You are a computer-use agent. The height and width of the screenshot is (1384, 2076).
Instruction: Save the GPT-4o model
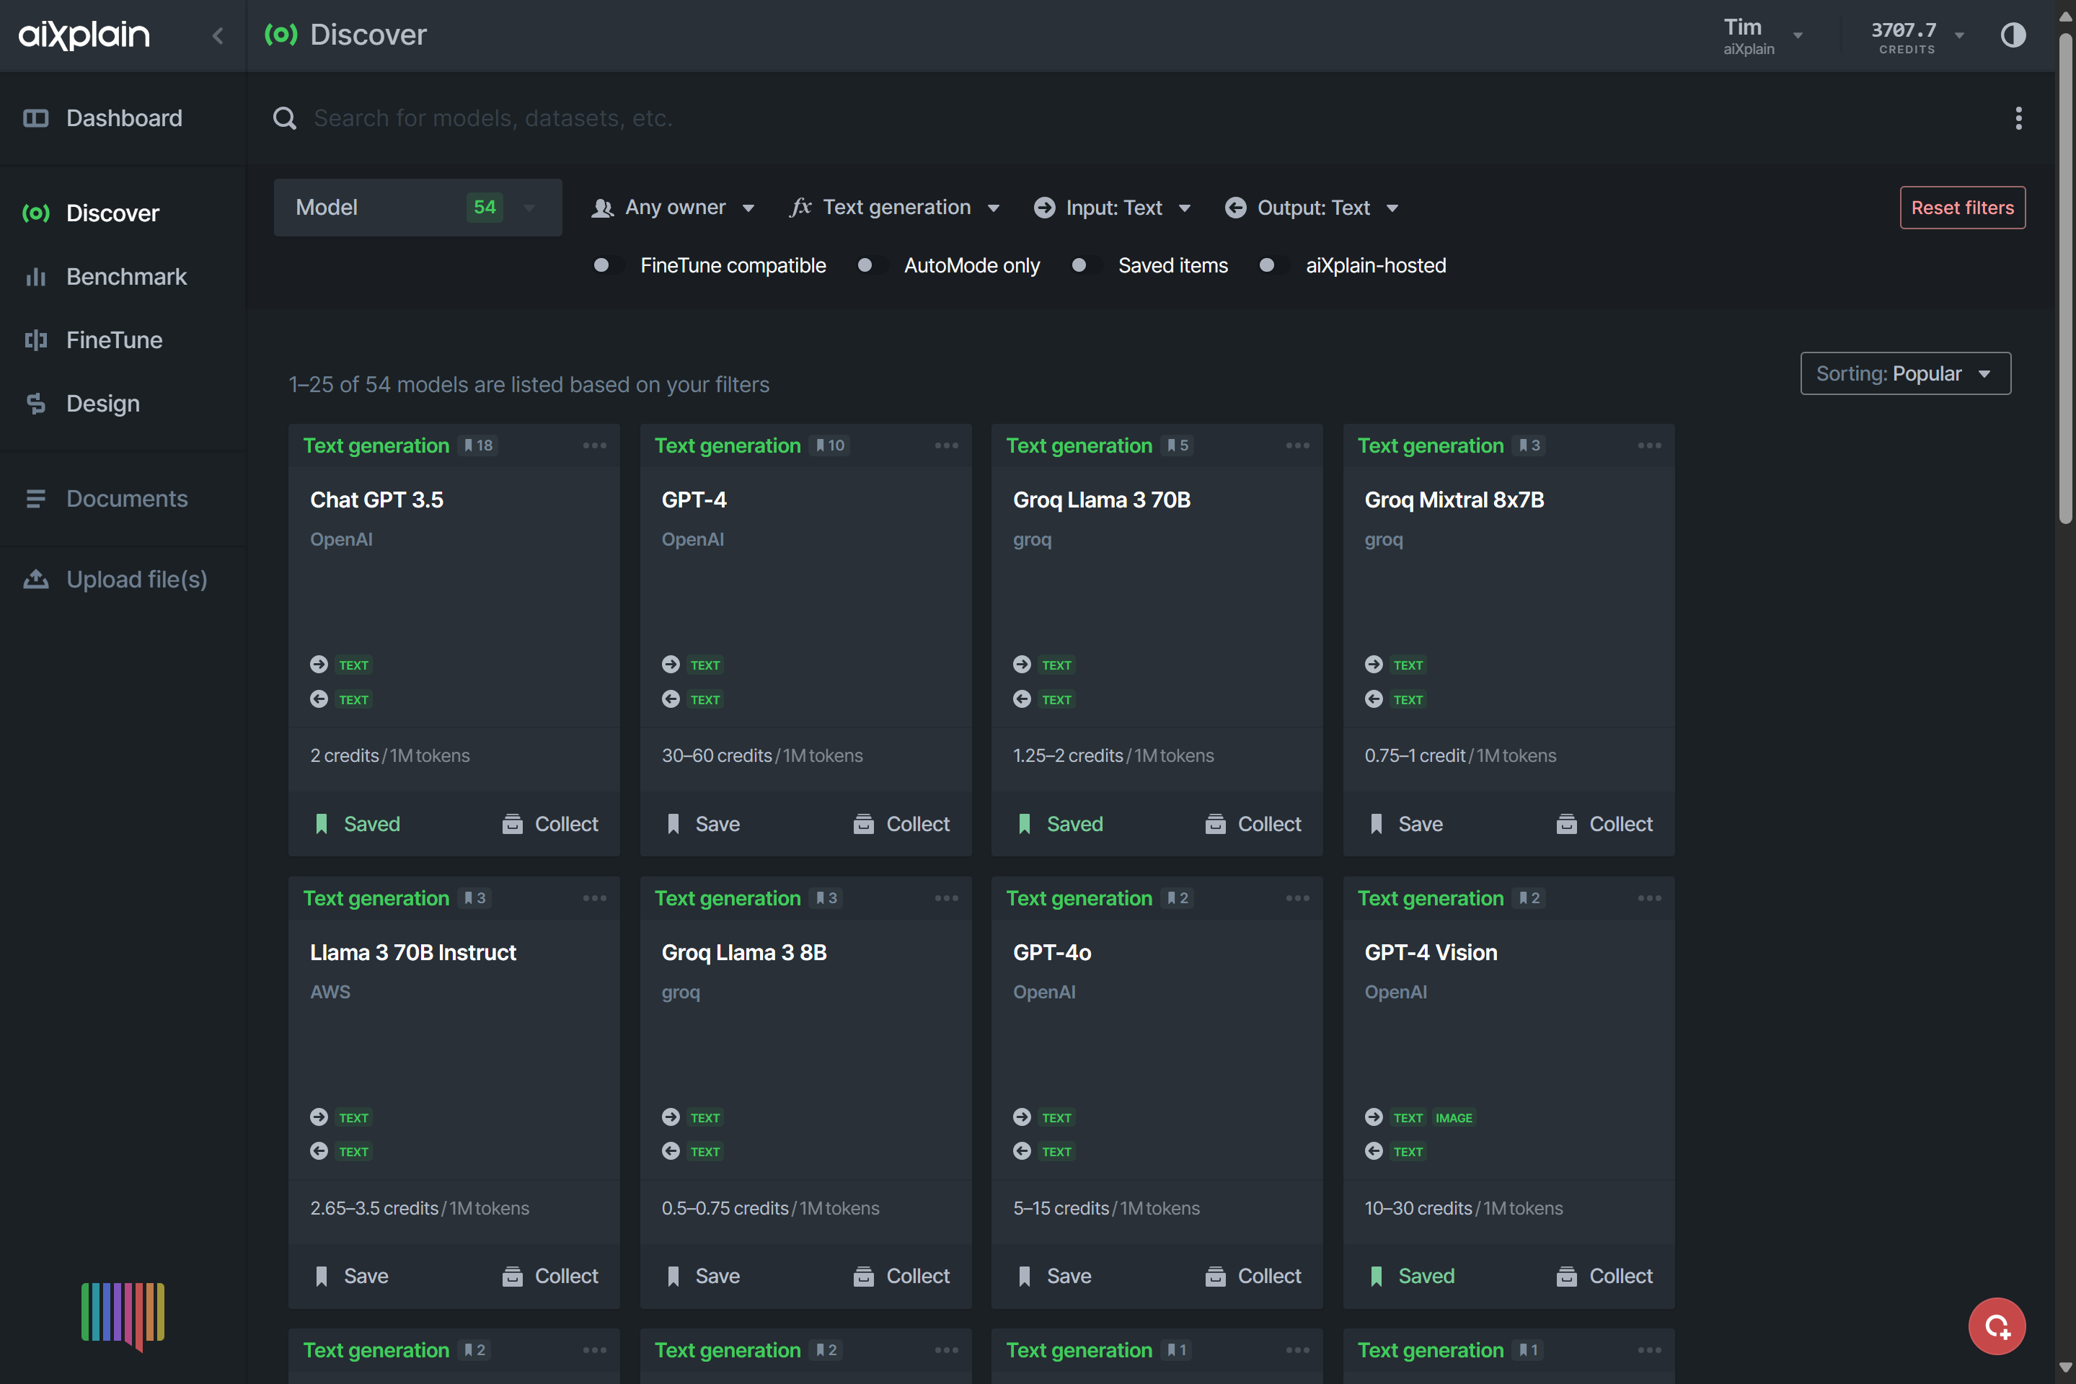click(1054, 1277)
